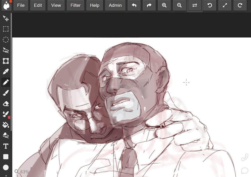Select the Lasso tool
Screen dimensions: 251x177
(x=6, y=50)
